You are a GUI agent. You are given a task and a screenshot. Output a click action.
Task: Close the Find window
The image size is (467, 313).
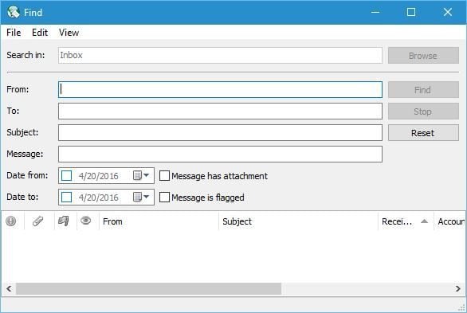point(448,12)
